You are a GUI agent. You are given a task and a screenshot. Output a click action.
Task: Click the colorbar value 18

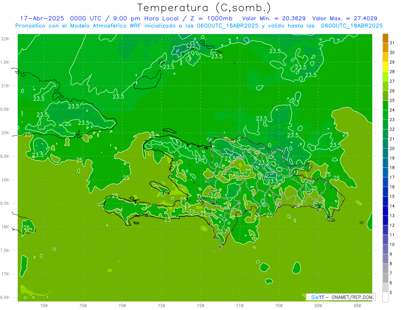coord(392,168)
